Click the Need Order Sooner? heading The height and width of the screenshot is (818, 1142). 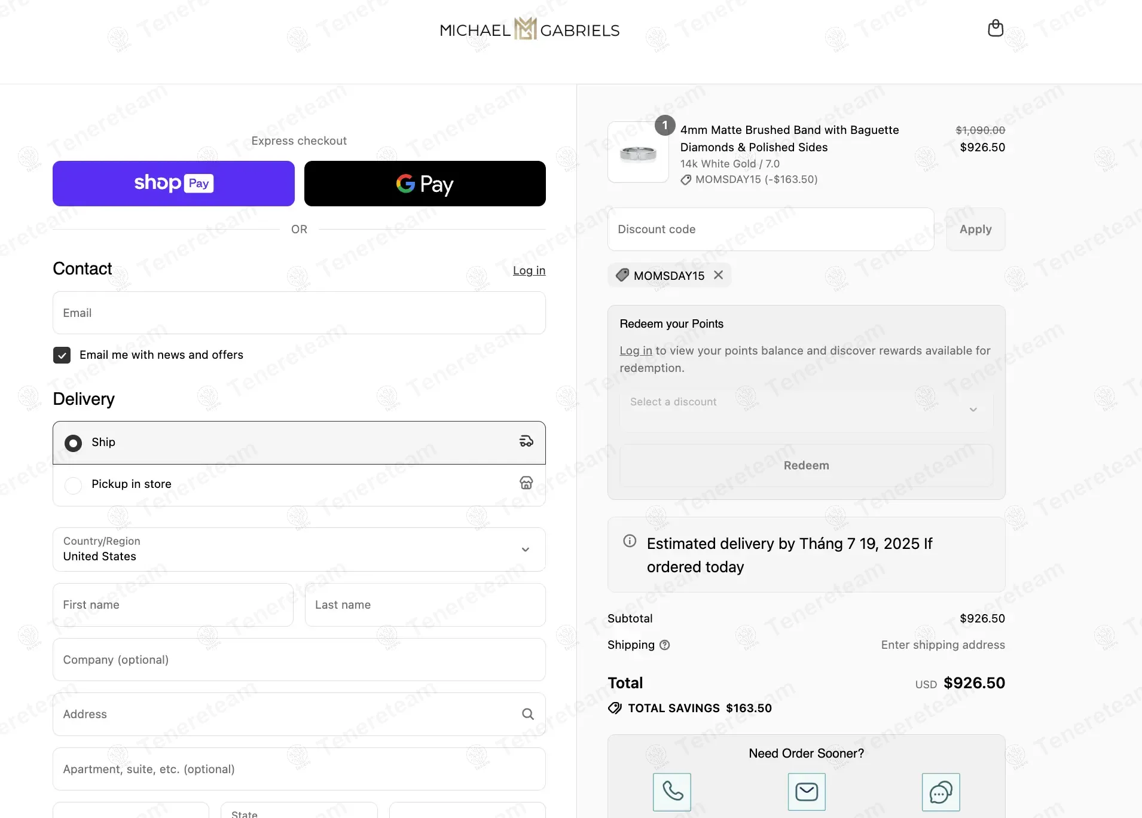807,753
